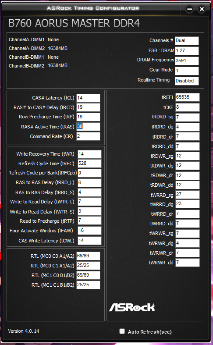Select the CAS# Latency (tCL) field
Screen dimensions: 213x345
click(88, 98)
